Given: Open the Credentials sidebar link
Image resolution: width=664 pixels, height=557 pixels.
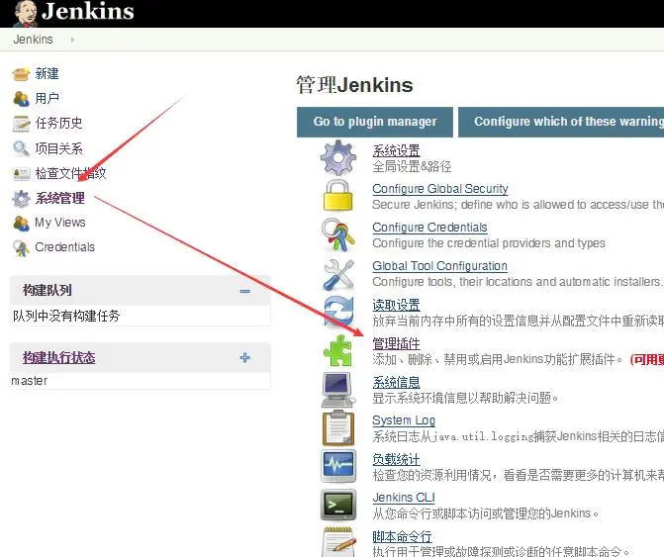Looking at the screenshot, I should pyautogui.click(x=64, y=247).
